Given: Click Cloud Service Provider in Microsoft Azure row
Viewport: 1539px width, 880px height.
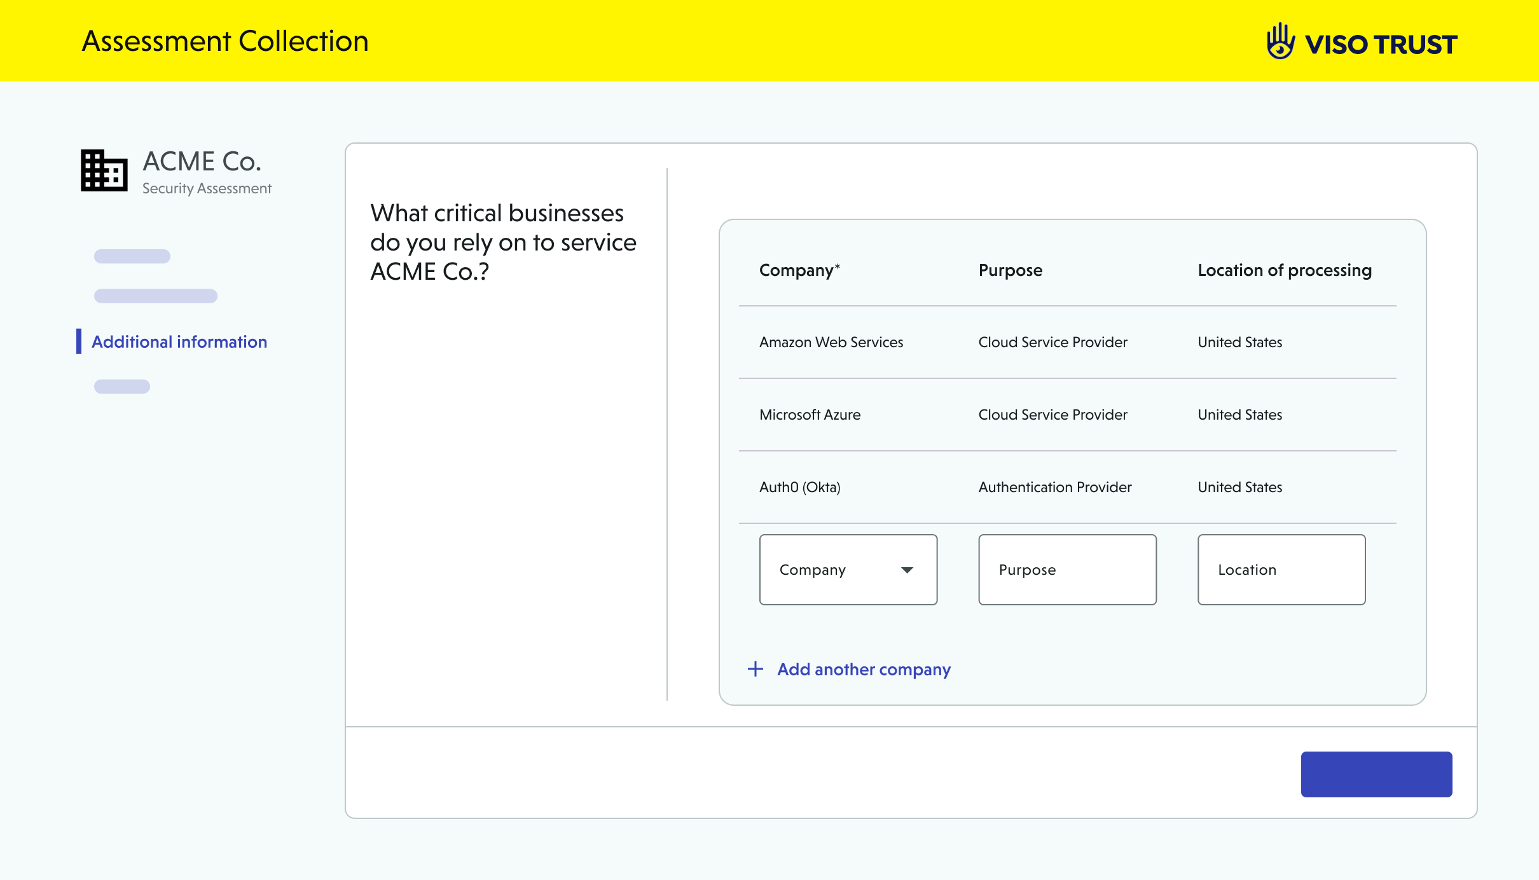Looking at the screenshot, I should tap(1052, 415).
